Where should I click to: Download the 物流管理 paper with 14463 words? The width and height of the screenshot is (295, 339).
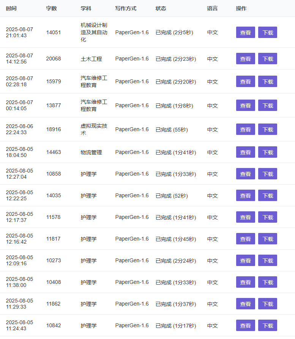click(x=268, y=152)
